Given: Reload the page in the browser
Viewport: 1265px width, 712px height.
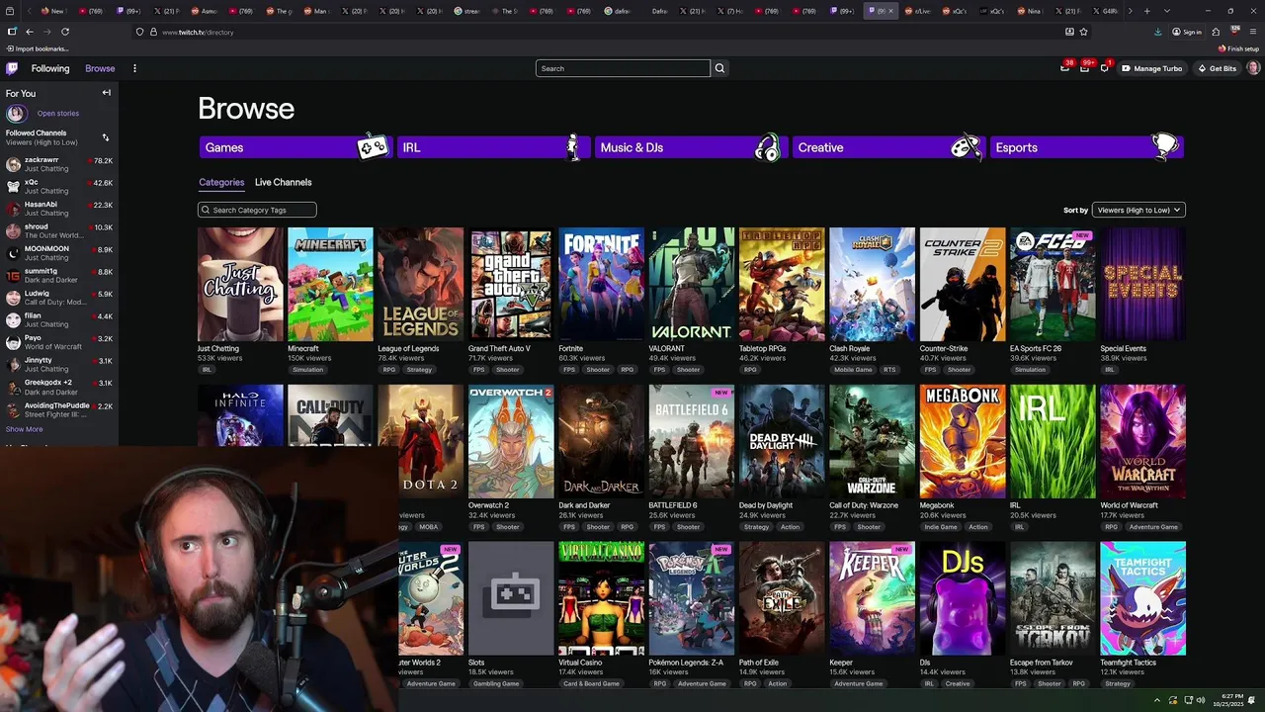Looking at the screenshot, I should point(65,32).
